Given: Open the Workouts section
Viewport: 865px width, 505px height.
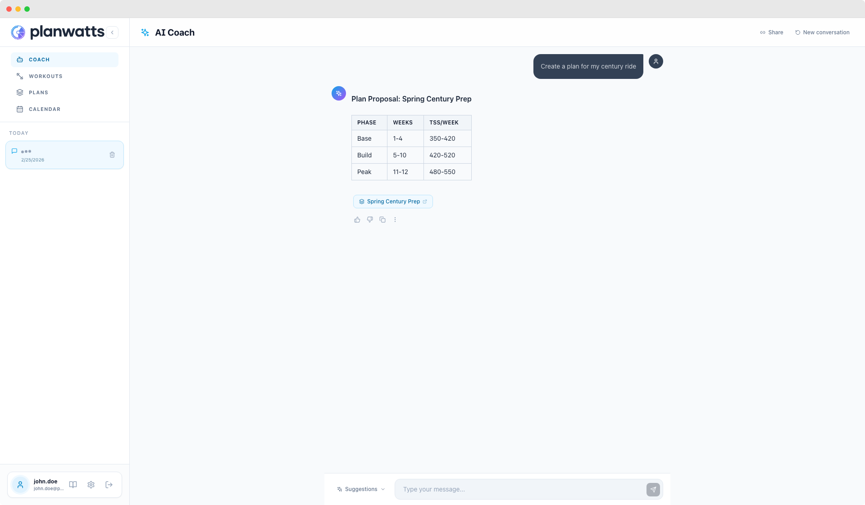Looking at the screenshot, I should tap(64, 76).
